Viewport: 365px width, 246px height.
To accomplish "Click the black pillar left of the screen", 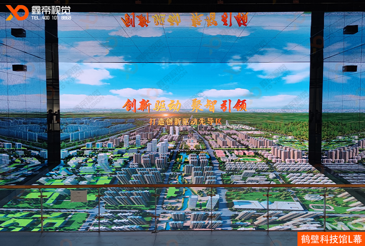I will (x=52, y=91).
